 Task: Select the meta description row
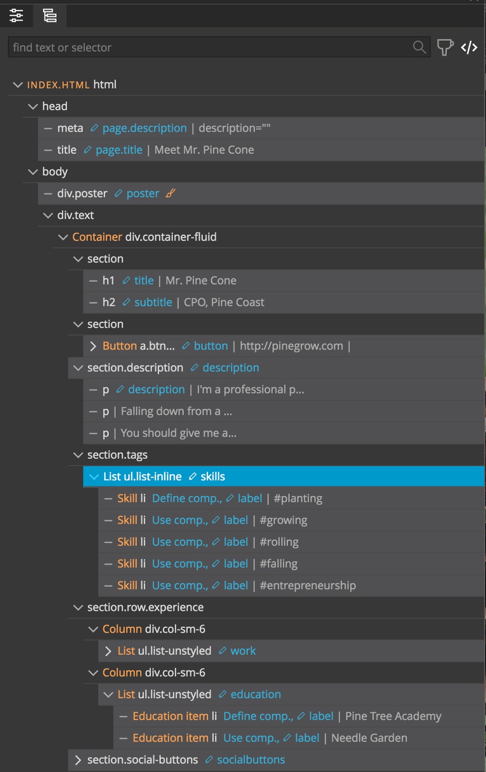(x=262, y=128)
